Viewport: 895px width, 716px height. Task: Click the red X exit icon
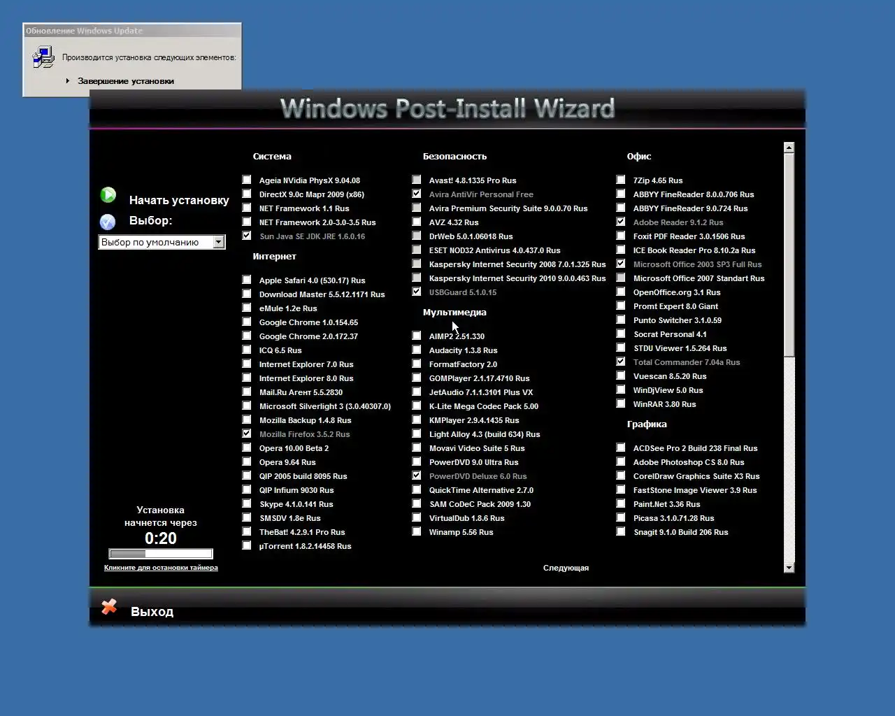pos(109,607)
